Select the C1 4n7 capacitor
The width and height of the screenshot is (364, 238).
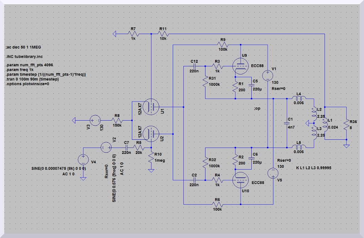point(287,123)
